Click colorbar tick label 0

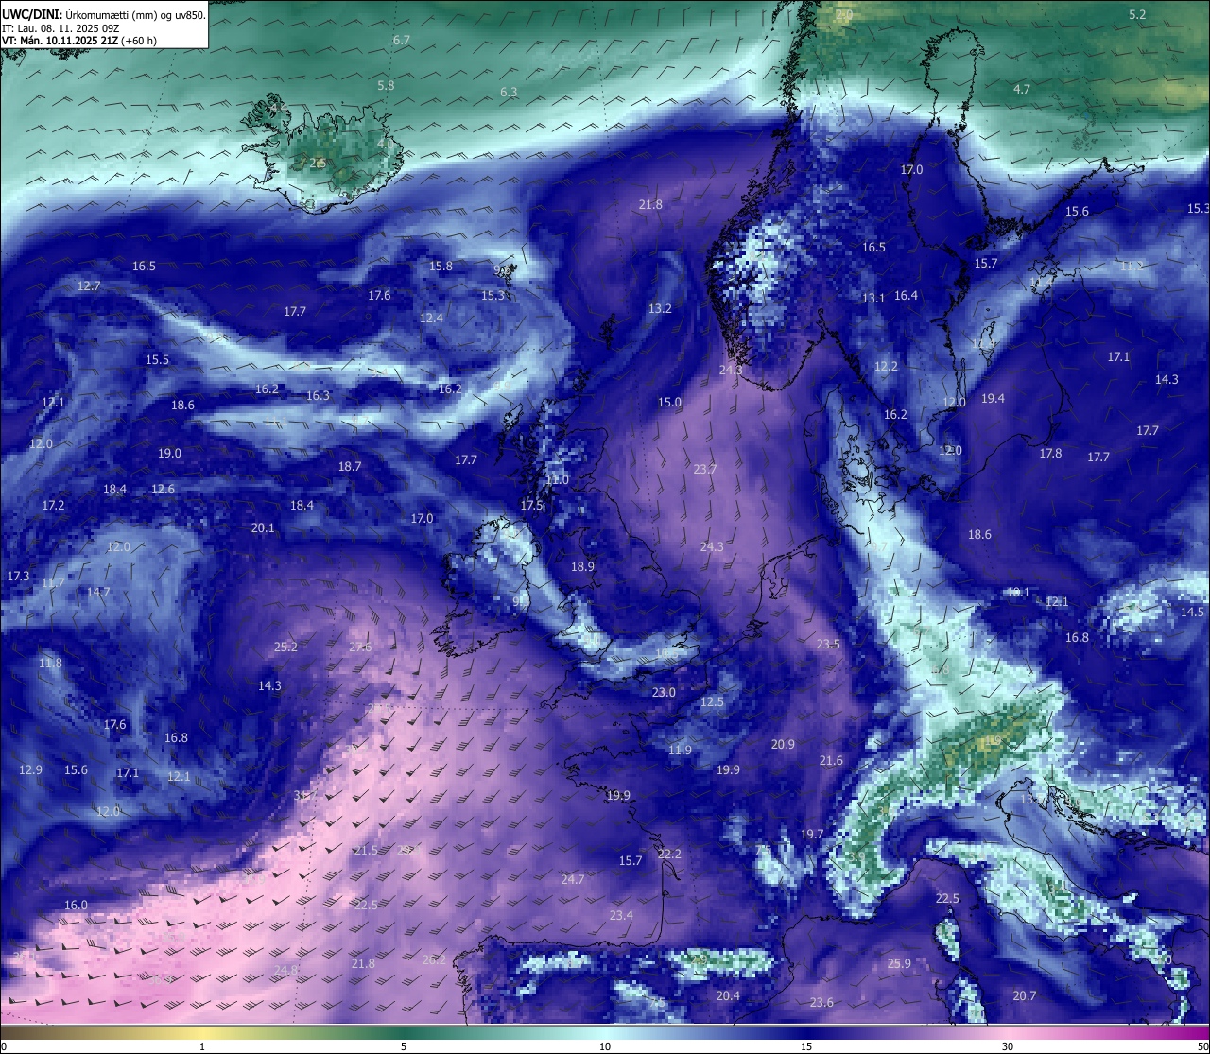3,1046
